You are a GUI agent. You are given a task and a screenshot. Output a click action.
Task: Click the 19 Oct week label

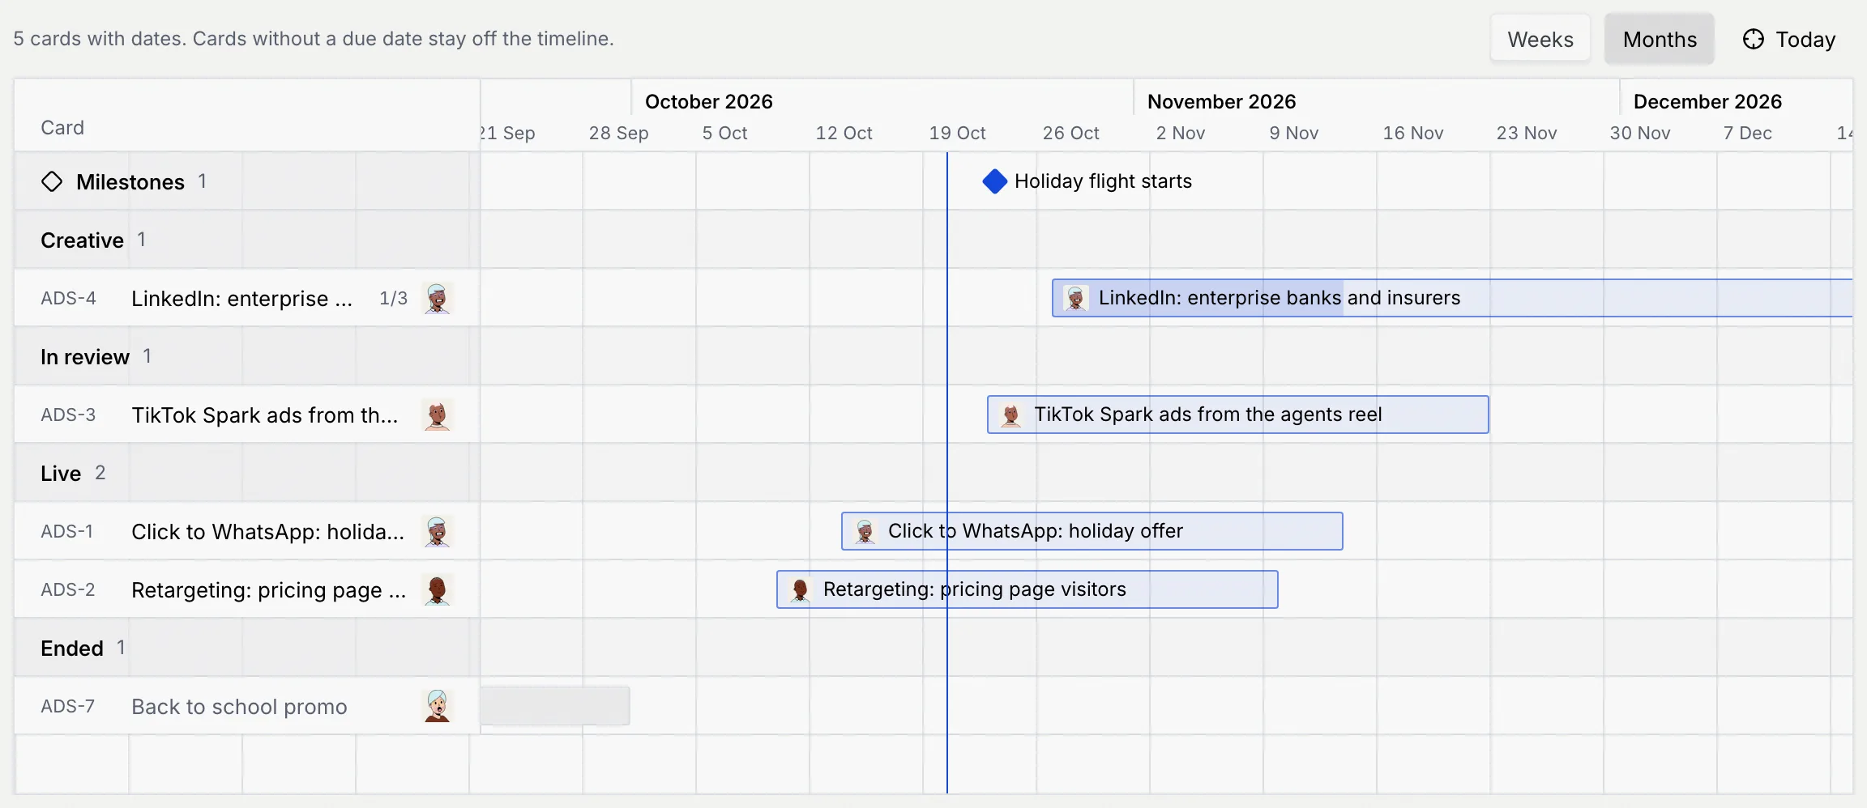[957, 133]
